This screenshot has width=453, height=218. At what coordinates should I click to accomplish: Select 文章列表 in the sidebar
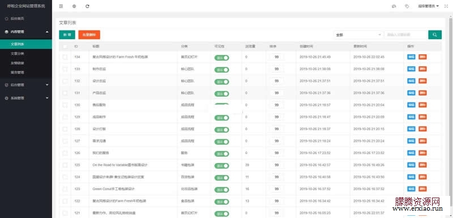click(26, 44)
